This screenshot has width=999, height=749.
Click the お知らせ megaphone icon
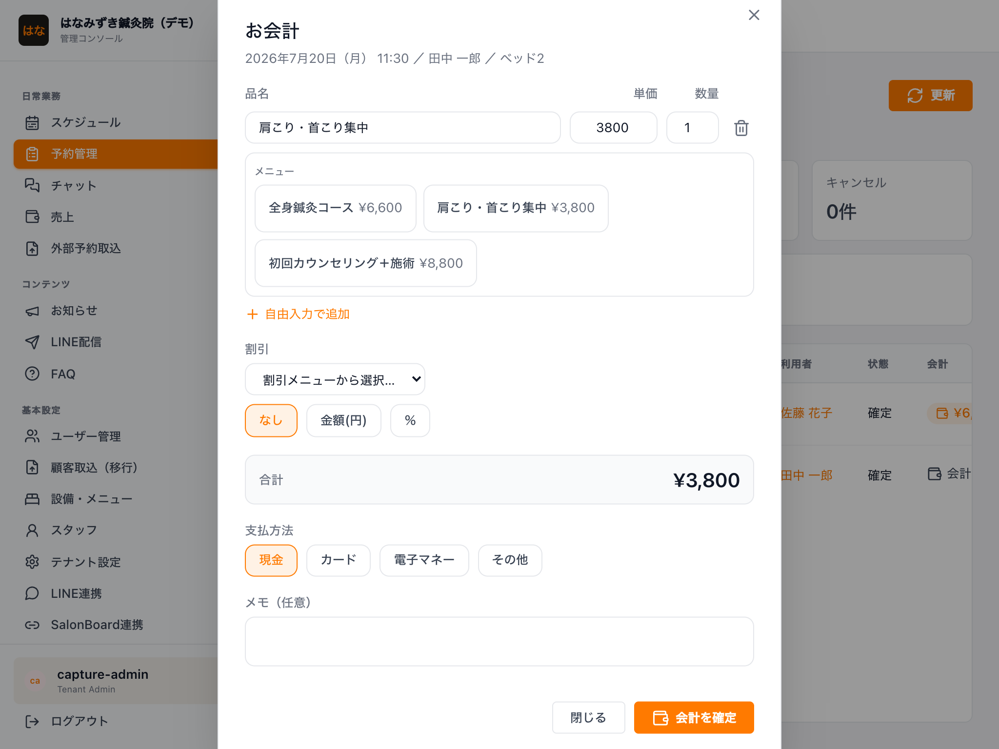click(x=32, y=311)
